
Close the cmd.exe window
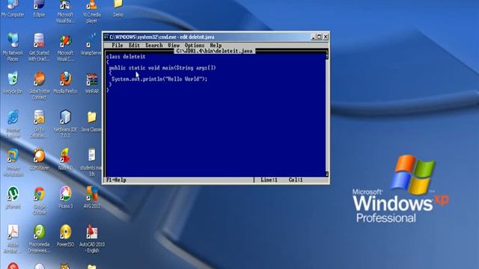(326, 37)
